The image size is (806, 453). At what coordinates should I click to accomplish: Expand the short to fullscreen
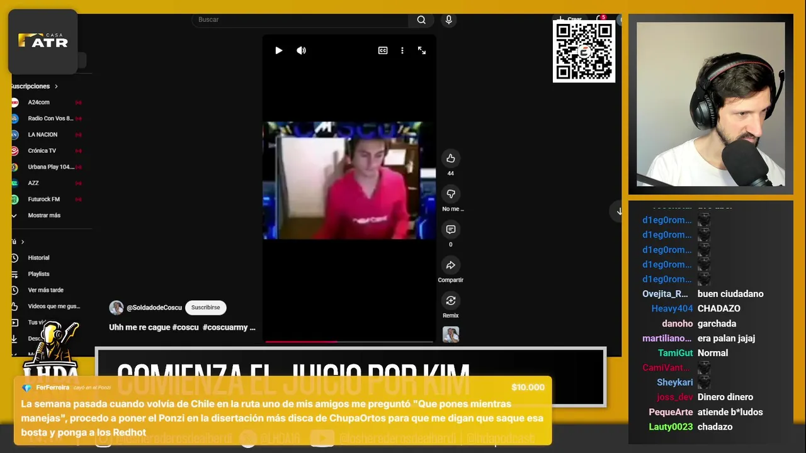pos(422,50)
